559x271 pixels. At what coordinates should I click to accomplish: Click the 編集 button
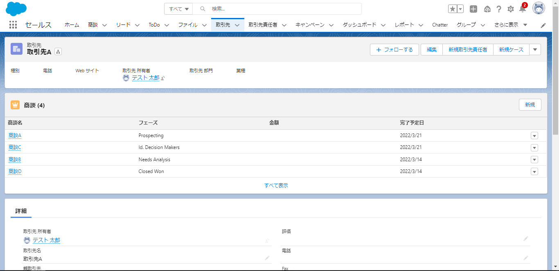(432, 49)
